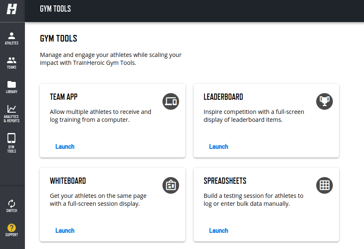This screenshot has height=249, width=364.
Task: Click the WHITEBOARD card title
Action: point(68,181)
